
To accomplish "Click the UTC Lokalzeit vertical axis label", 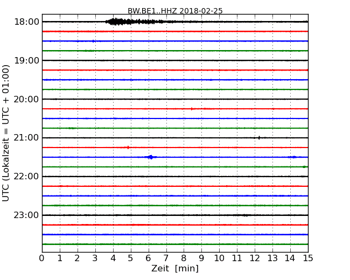I will 6,133.
